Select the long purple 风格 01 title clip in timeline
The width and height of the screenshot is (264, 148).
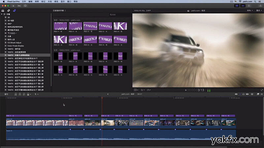pos(37,116)
